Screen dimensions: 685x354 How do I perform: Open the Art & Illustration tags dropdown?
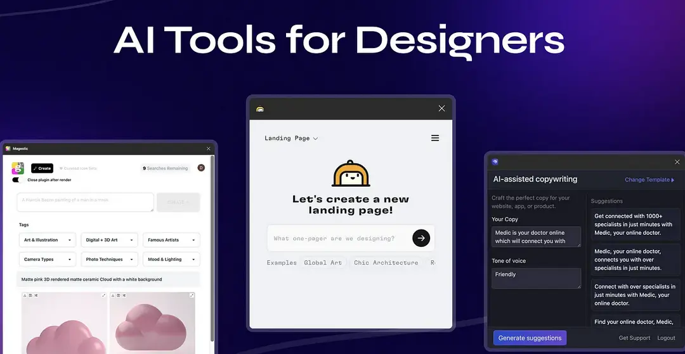(x=48, y=240)
